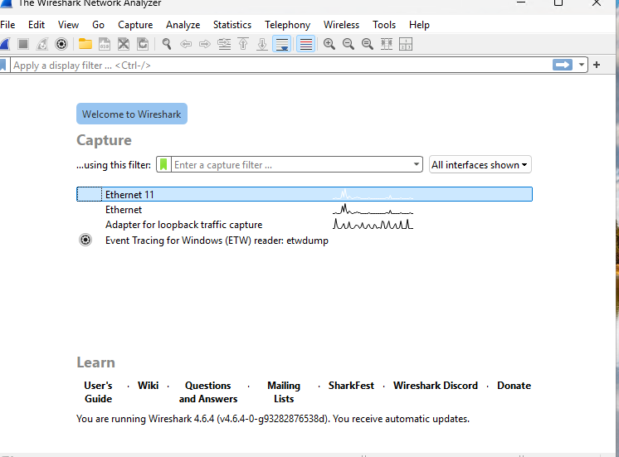This screenshot has height=457, width=619.
Task: Zoom out on main window text
Action: click(348, 44)
